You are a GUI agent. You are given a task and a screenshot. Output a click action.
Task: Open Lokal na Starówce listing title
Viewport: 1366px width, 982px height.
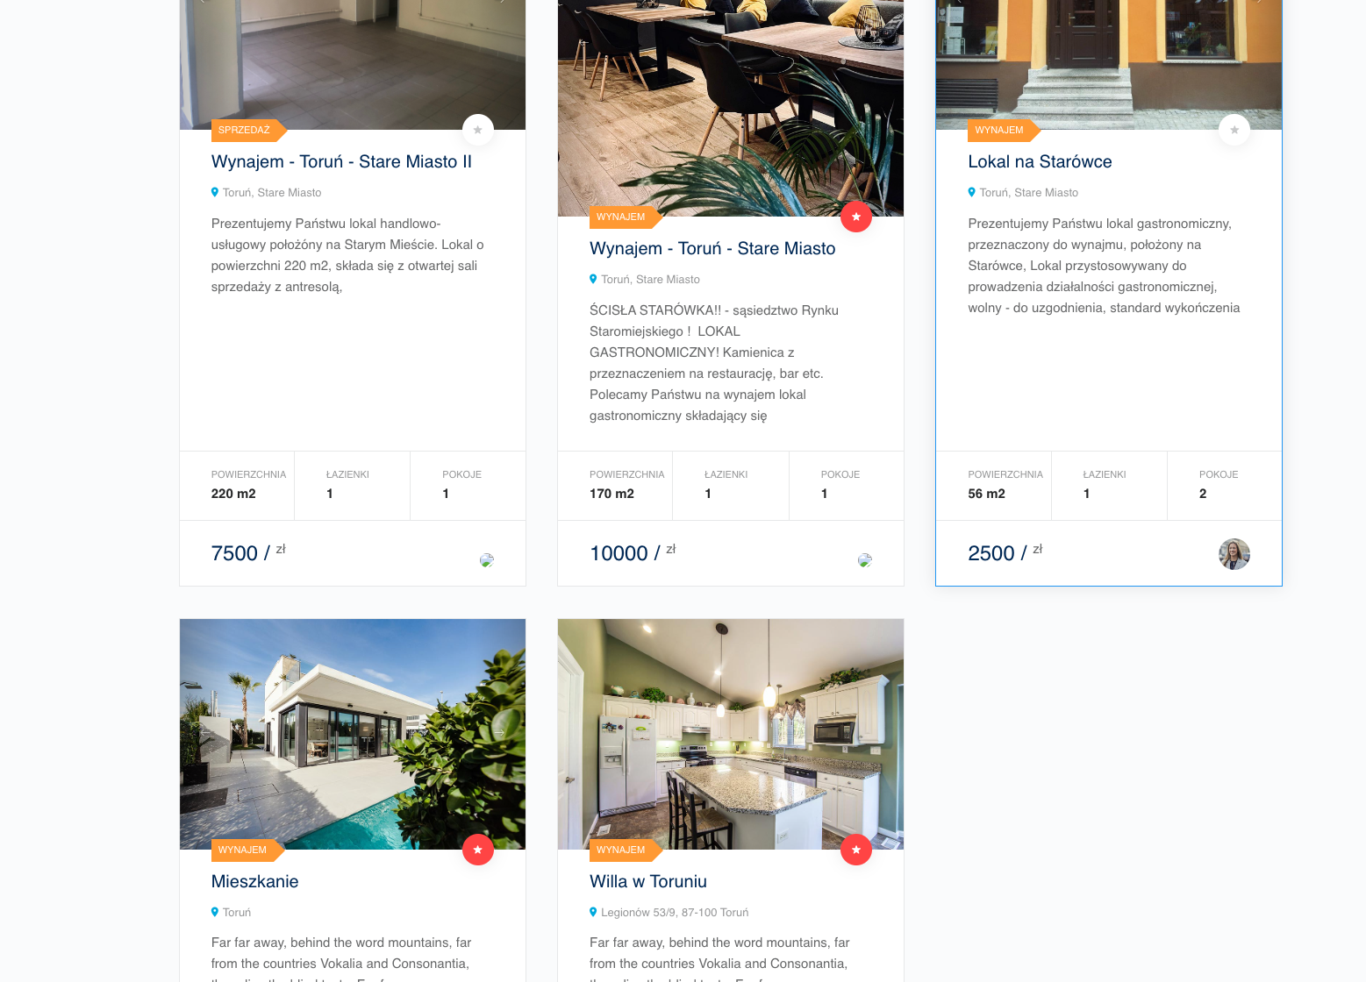pos(1040,161)
